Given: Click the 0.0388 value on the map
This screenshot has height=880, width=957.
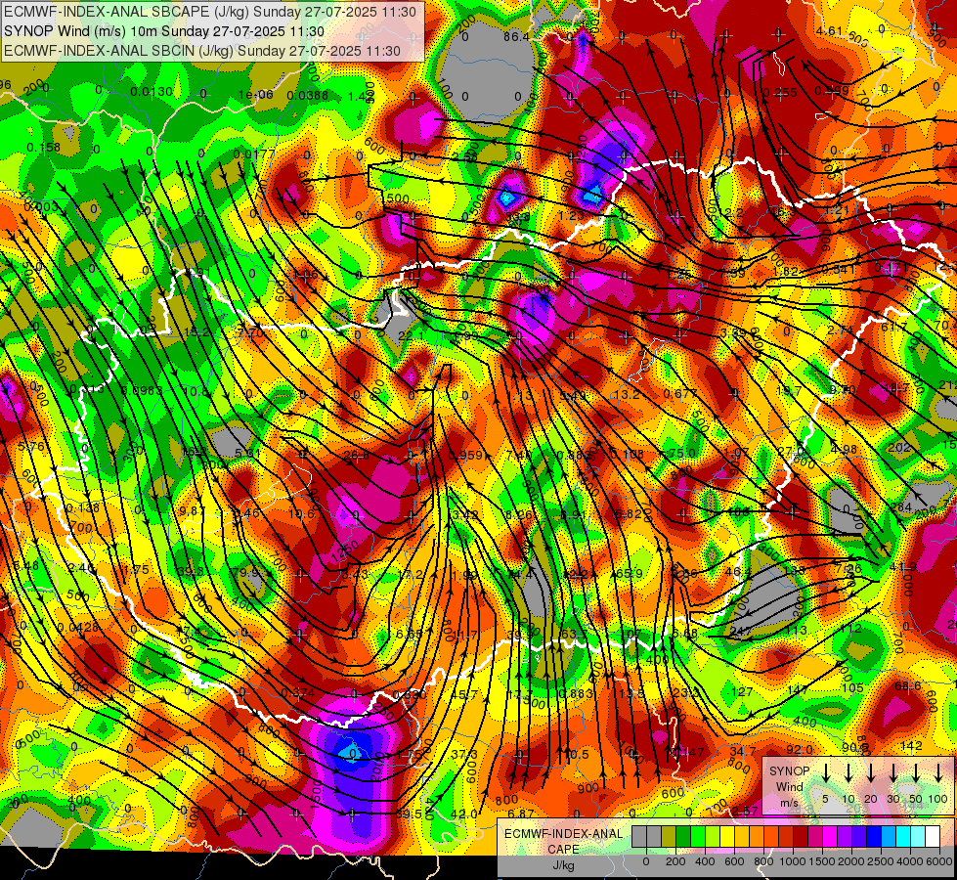Looking at the screenshot, I should coord(307,95).
